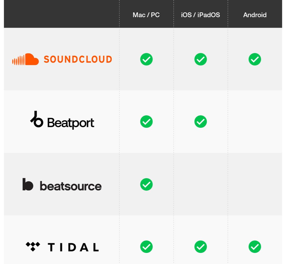Click the TIDAL diamond logo icon
Image resolution: width=286 pixels, height=264 pixels.
33,247
